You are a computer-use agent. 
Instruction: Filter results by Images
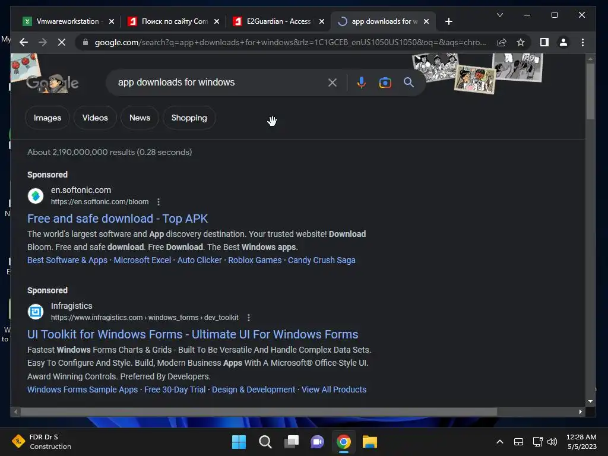47,118
